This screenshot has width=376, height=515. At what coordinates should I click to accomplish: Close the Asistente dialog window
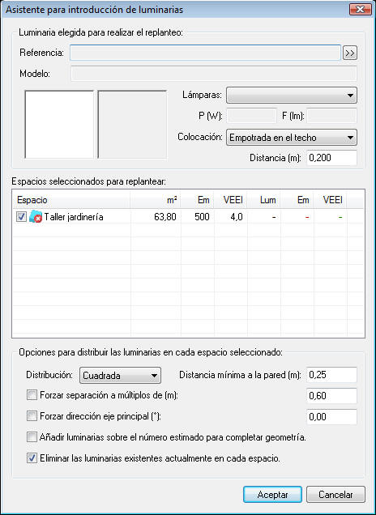(361, 10)
